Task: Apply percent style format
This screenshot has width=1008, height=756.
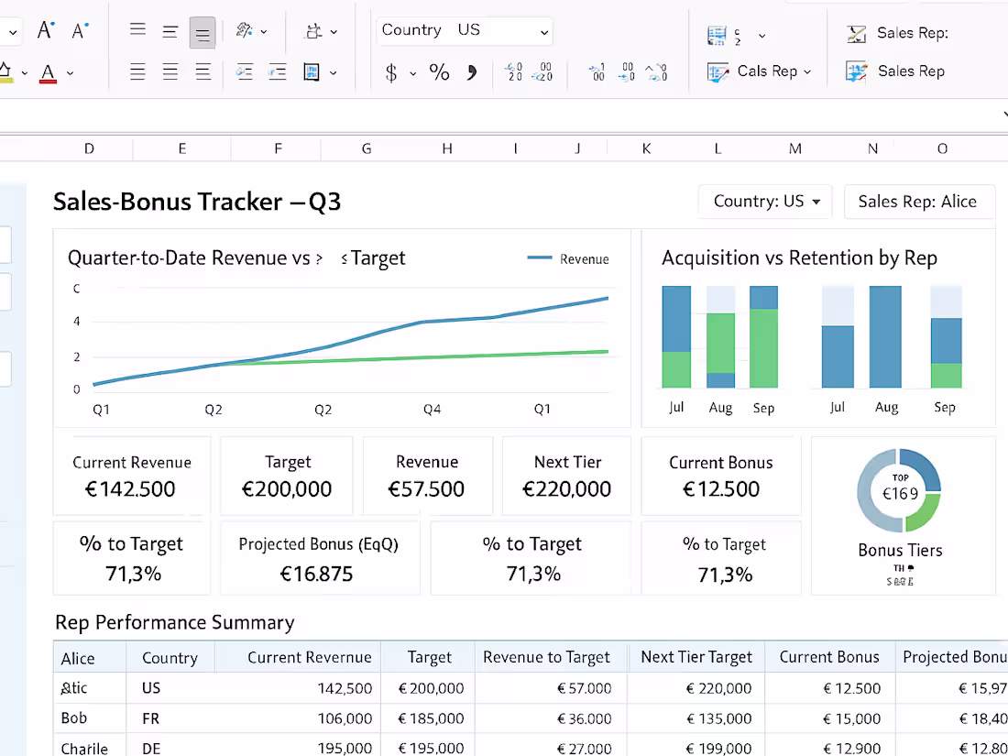Action: tap(439, 72)
